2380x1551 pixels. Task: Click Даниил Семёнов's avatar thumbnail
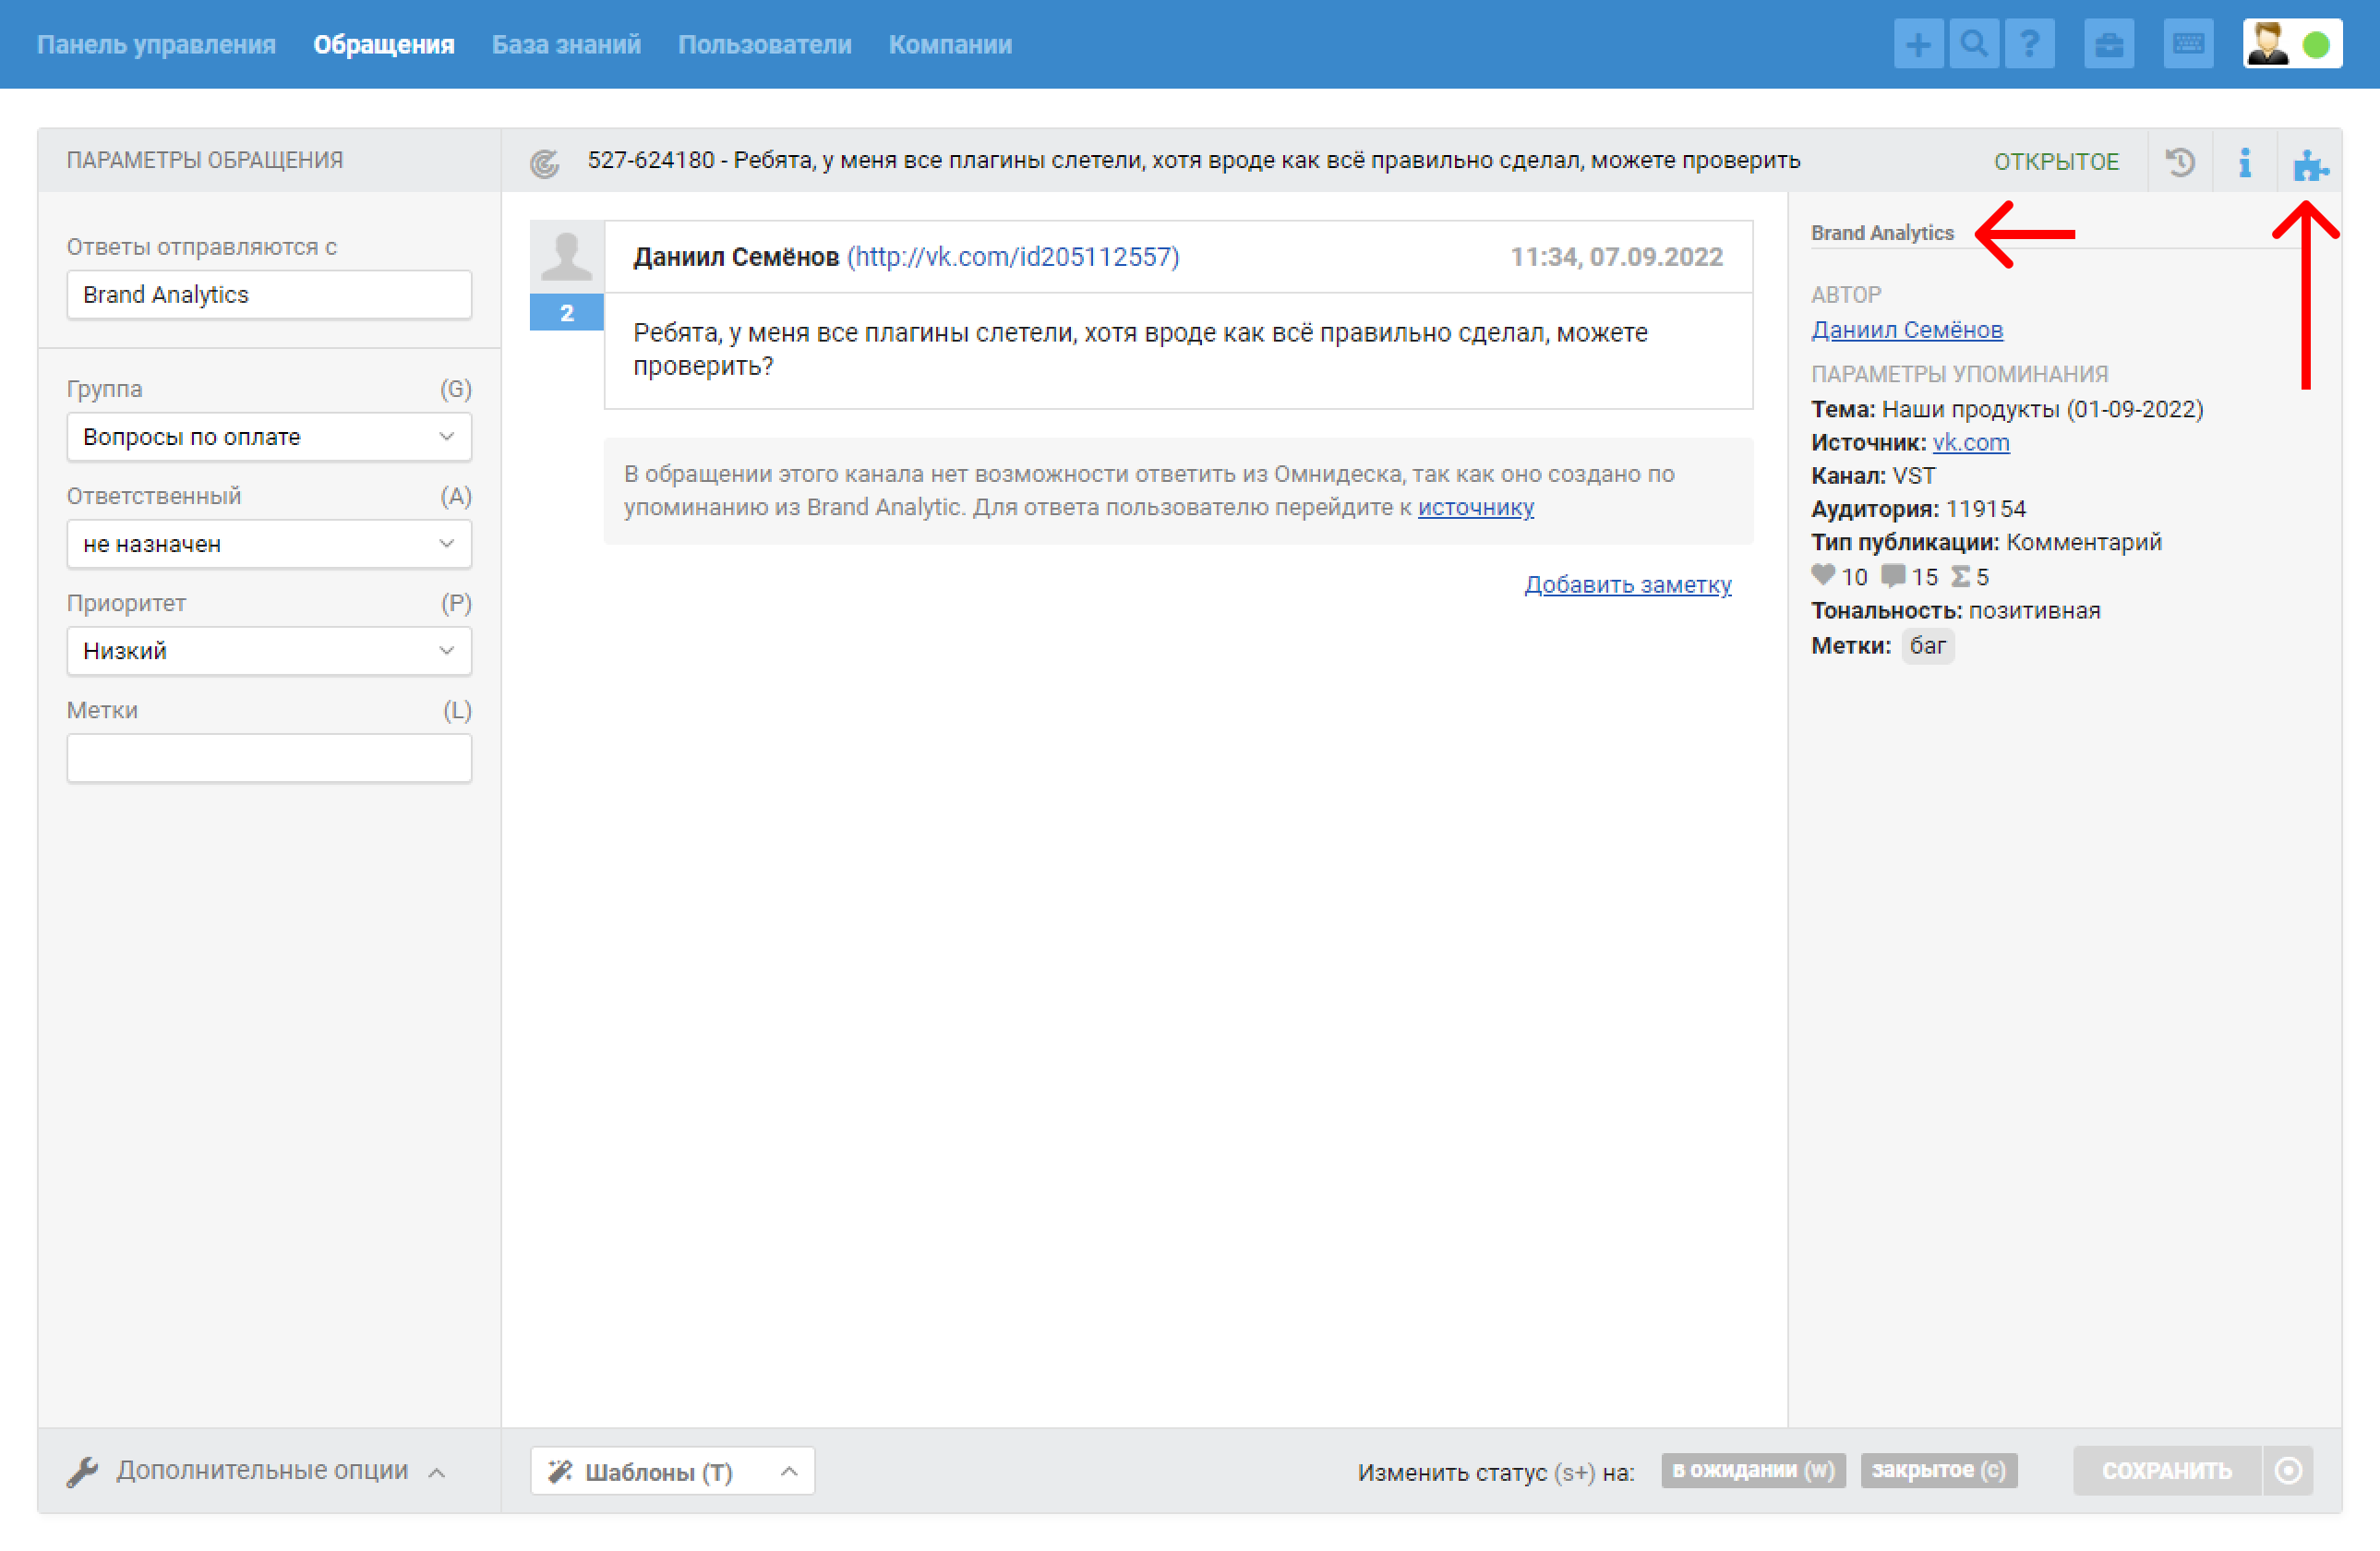coord(566,257)
